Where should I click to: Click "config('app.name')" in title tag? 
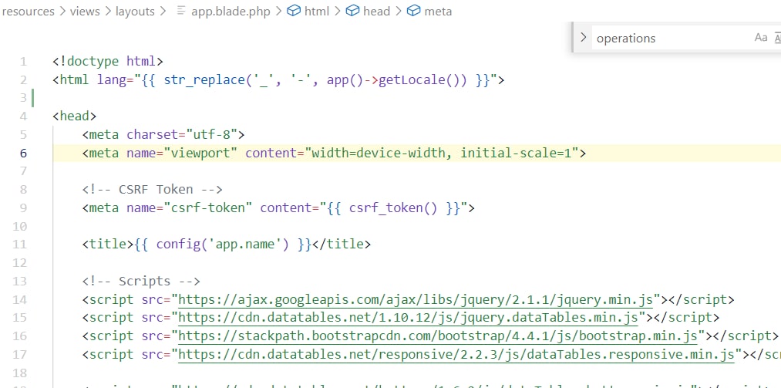pyautogui.click(x=223, y=244)
